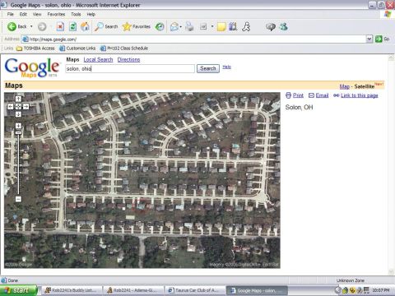Viewport: 395px width, 296px height.
Task: Switch to Rob2241 chat taskbar window
Action: pyautogui.click(x=132, y=290)
